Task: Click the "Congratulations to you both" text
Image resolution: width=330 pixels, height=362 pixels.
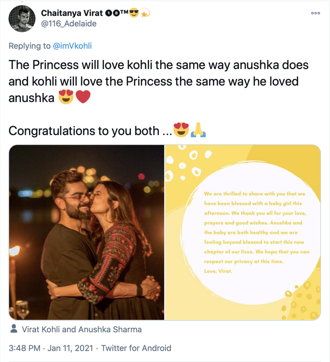Action: coord(84,131)
